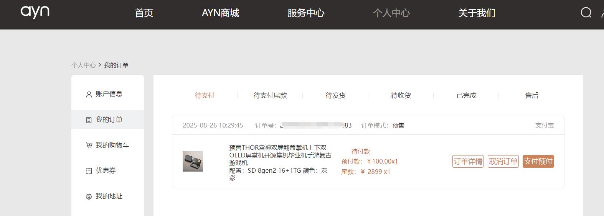This screenshot has height=216, width=604.
Task: Open the THOR handheld product thumbnail
Action: [193, 161]
